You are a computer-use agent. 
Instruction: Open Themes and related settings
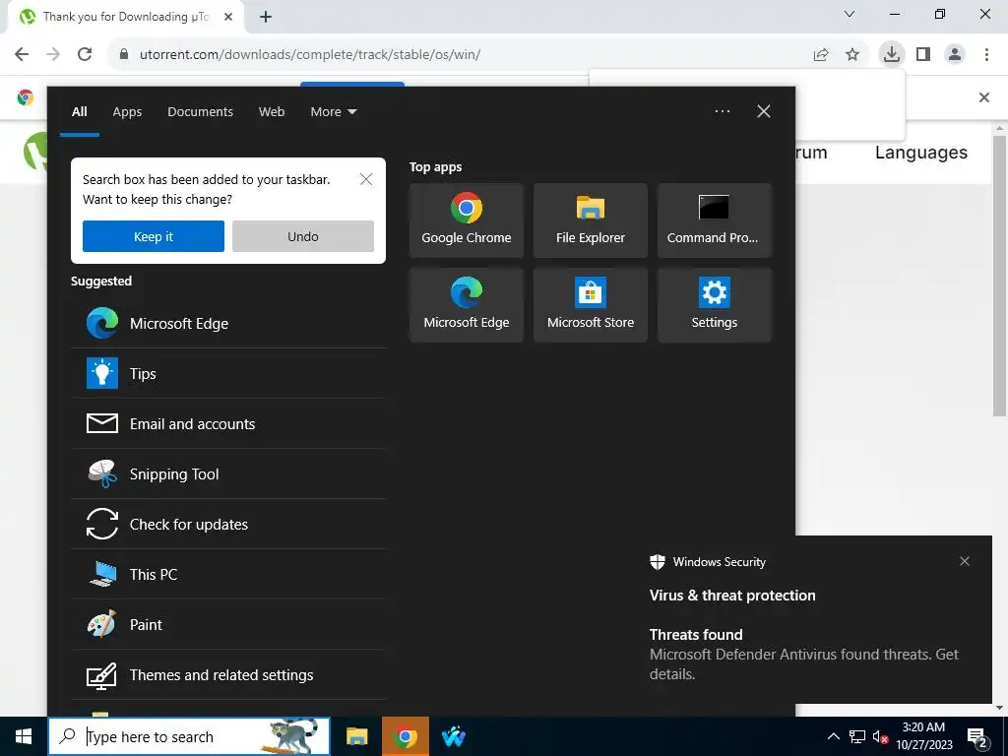point(228,674)
